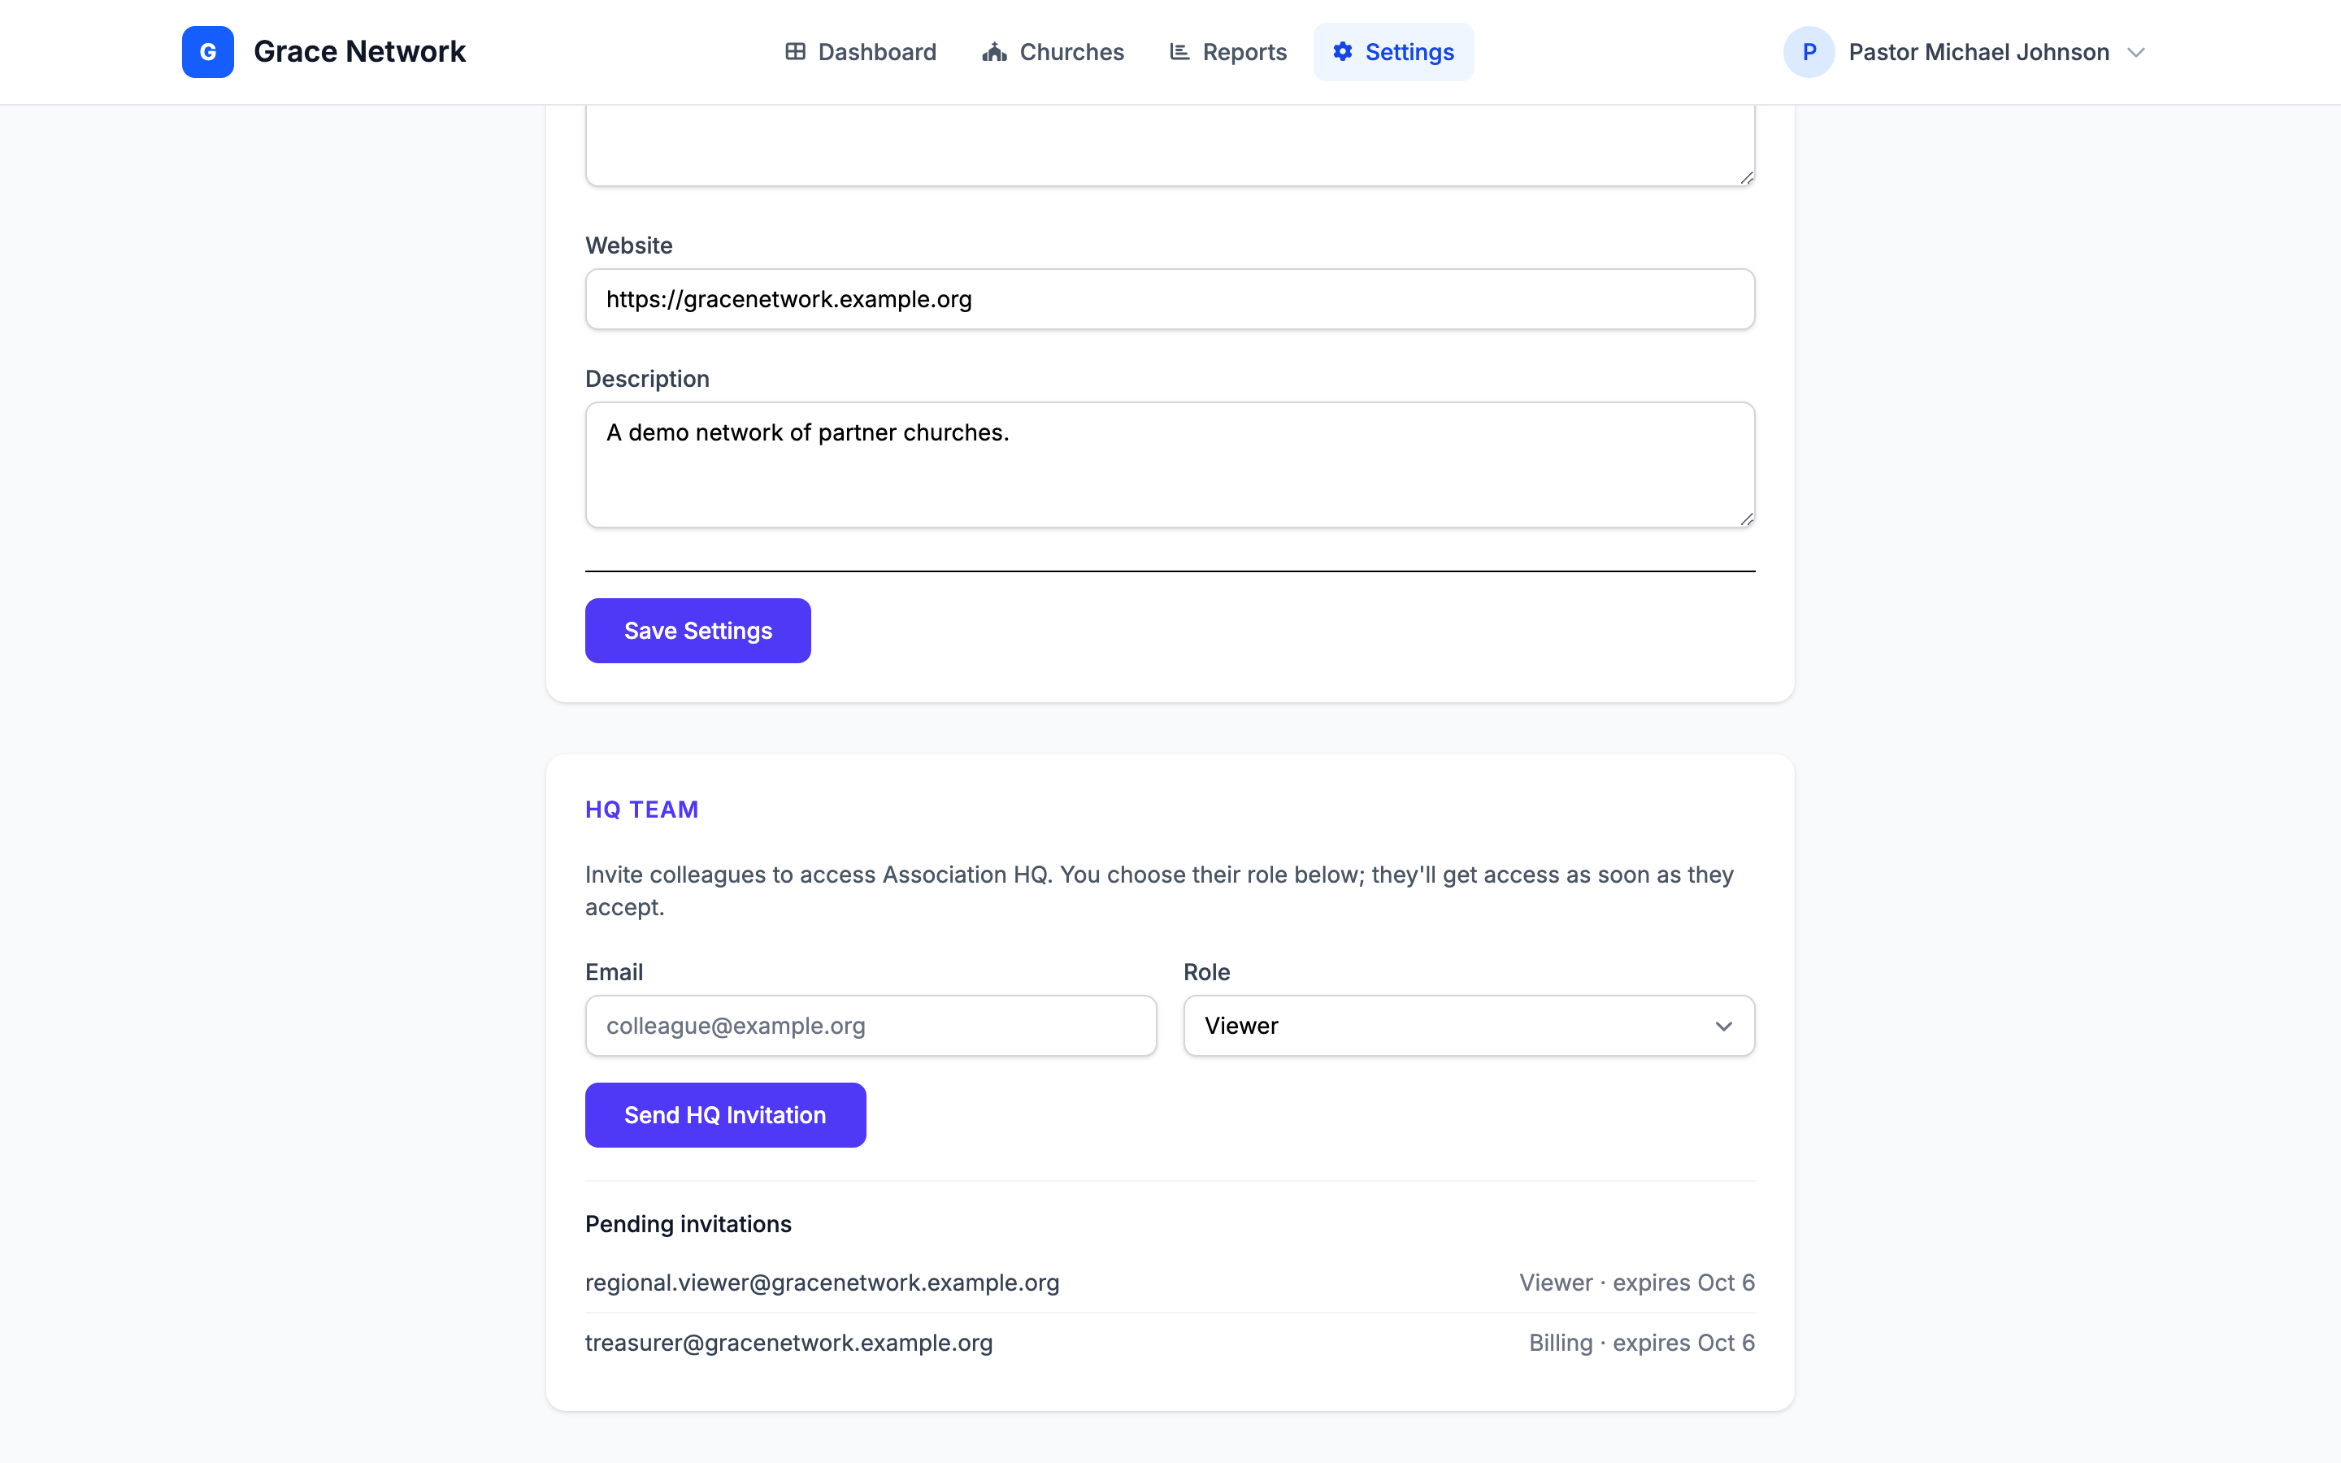Click the Reports chart icon

pyautogui.click(x=1179, y=52)
